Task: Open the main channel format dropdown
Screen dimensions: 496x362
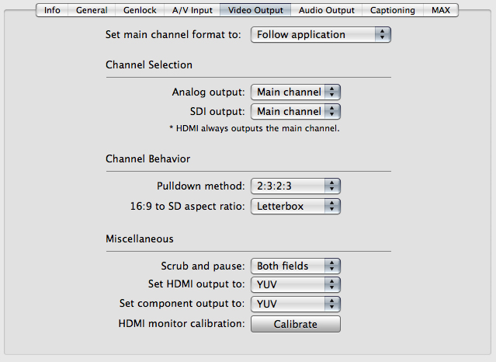Action: [321, 34]
